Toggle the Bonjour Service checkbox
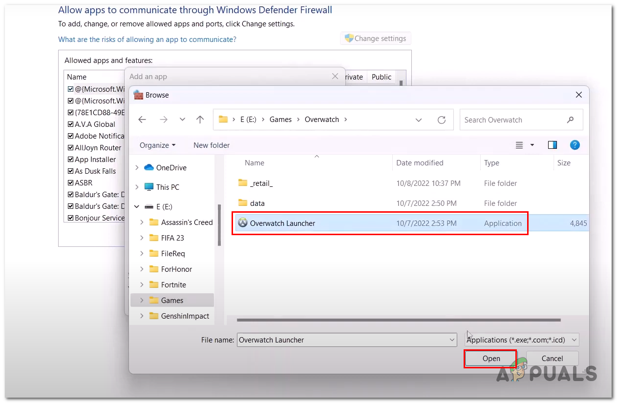617x403 pixels. point(70,218)
